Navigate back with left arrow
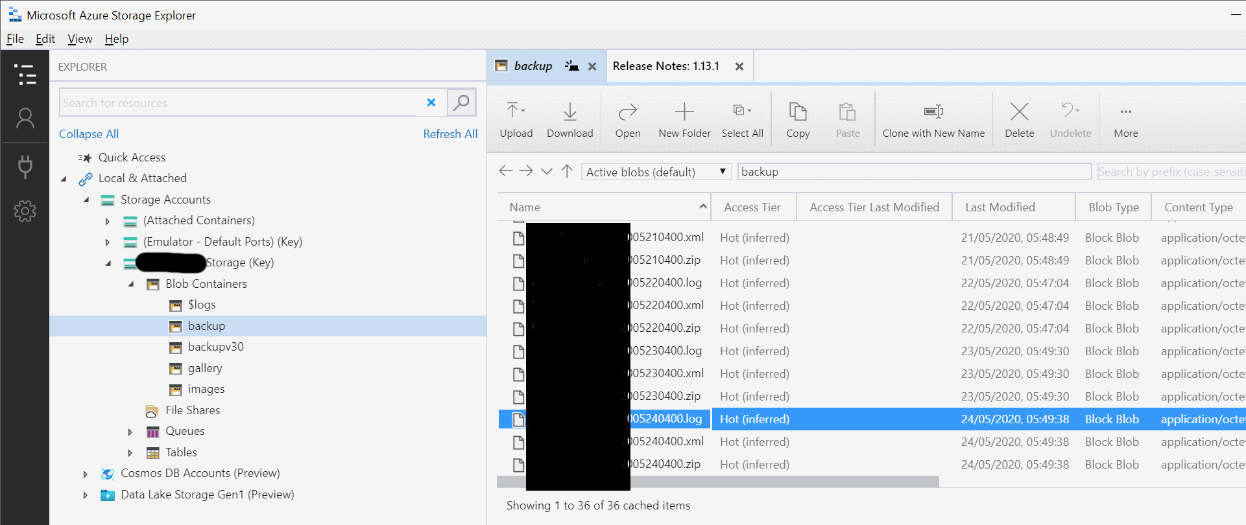The width and height of the screenshot is (1246, 525). [506, 171]
